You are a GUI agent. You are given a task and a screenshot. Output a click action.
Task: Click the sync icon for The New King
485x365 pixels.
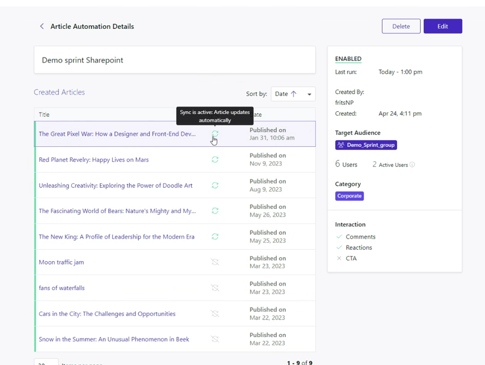click(215, 236)
